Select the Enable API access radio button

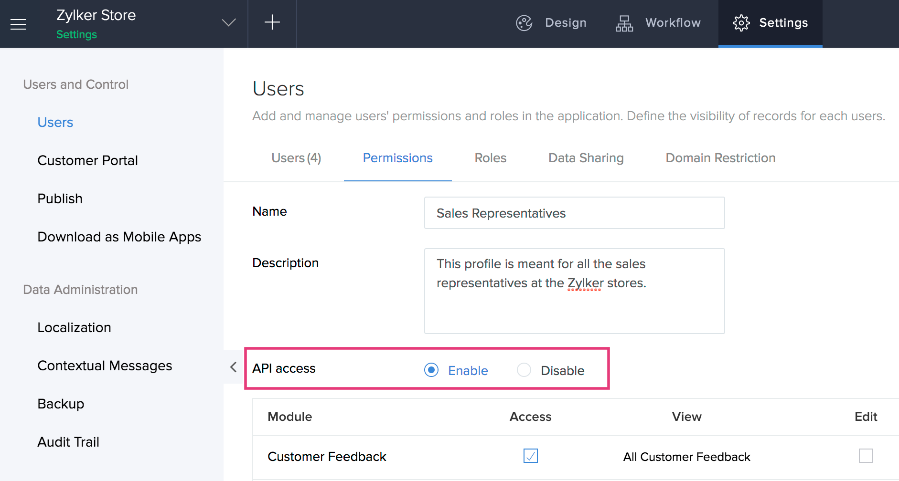tap(431, 370)
